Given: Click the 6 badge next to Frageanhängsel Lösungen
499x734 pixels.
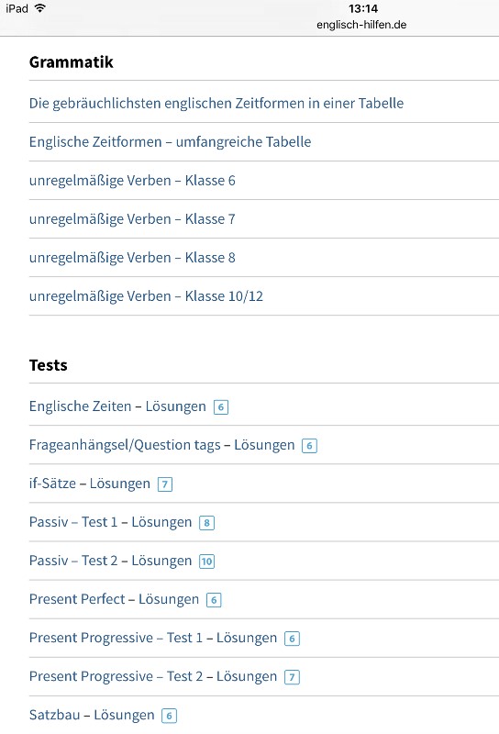Looking at the screenshot, I should coord(309,446).
